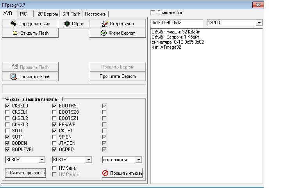This screenshot has height=188, width=300.
Task: Open the SPI Flash tab
Action: tap(71, 14)
